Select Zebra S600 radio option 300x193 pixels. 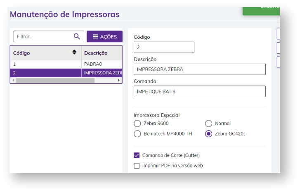point(137,124)
